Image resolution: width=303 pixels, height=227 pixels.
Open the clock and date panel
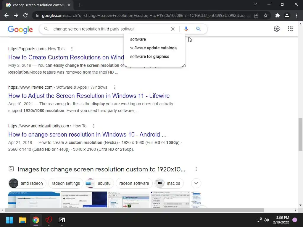pos(281,220)
